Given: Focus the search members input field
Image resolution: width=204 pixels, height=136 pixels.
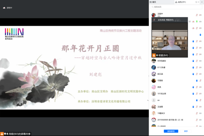Looking at the screenshot, I should (176, 7).
